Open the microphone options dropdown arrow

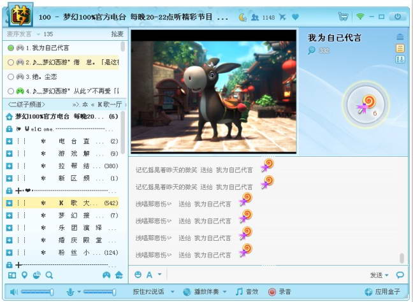[79, 292]
